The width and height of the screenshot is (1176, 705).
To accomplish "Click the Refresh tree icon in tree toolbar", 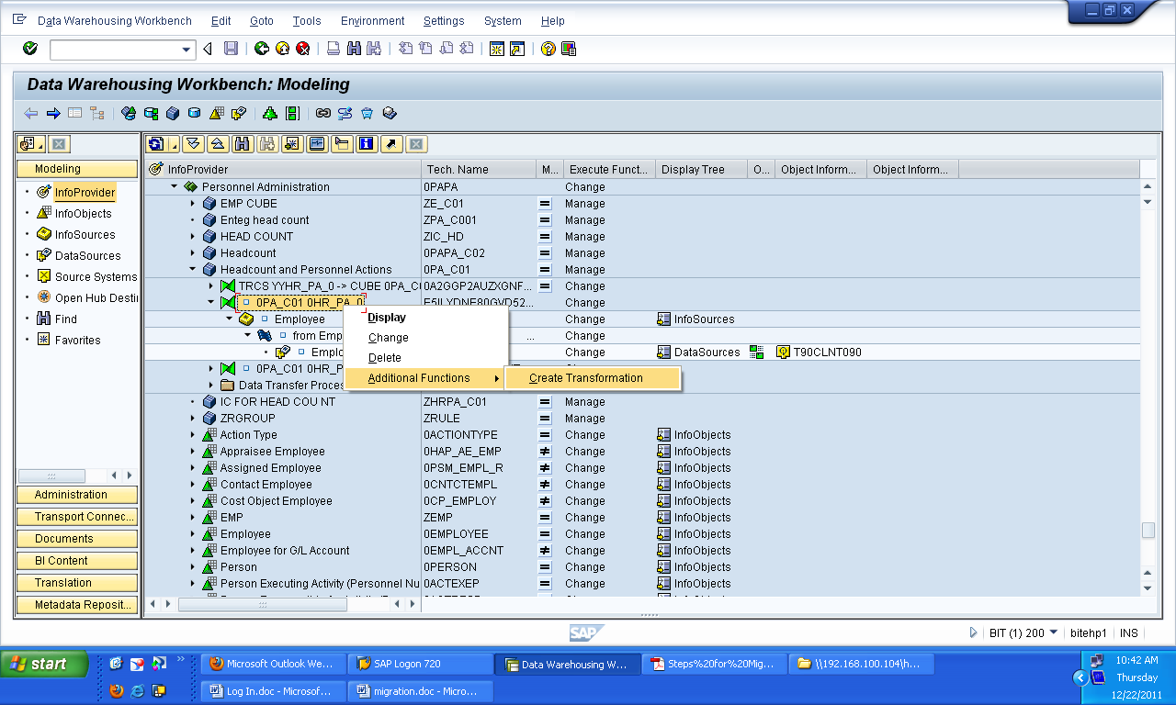I will [x=156, y=144].
